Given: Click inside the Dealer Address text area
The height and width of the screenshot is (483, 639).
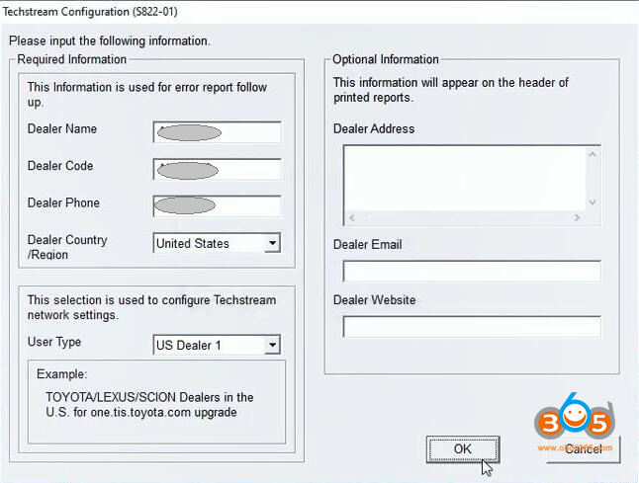Looking at the screenshot, I should [463, 177].
